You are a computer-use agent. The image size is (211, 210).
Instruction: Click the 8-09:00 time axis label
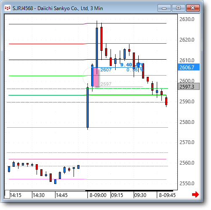tap(98, 195)
